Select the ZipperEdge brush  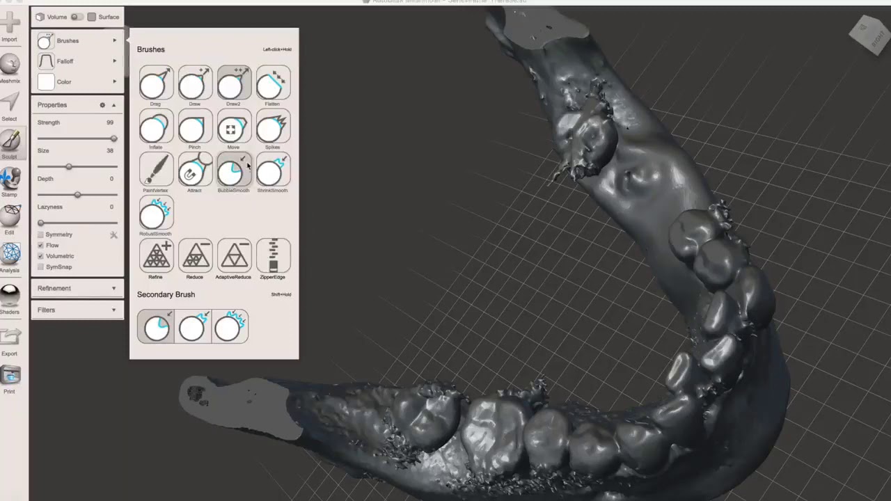tap(273, 257)
